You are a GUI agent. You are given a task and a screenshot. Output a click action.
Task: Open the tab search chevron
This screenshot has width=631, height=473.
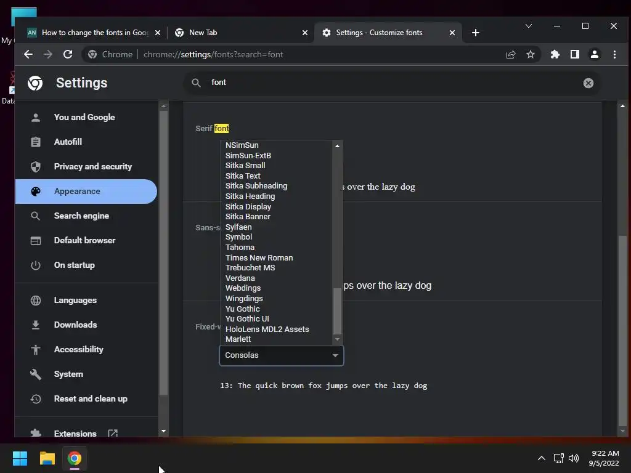pyautogui.click(x=529, y=26)
